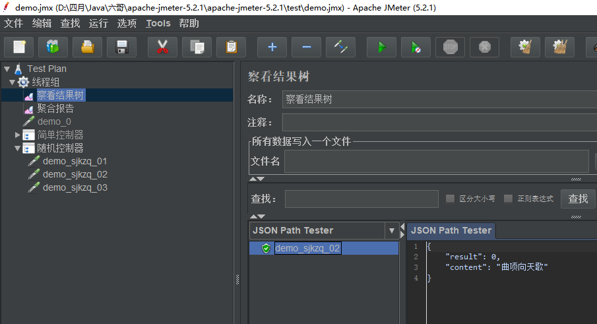597x324 pixels.
Task: Click the Cut scissors icon
Action: click(x=162, y=48)
